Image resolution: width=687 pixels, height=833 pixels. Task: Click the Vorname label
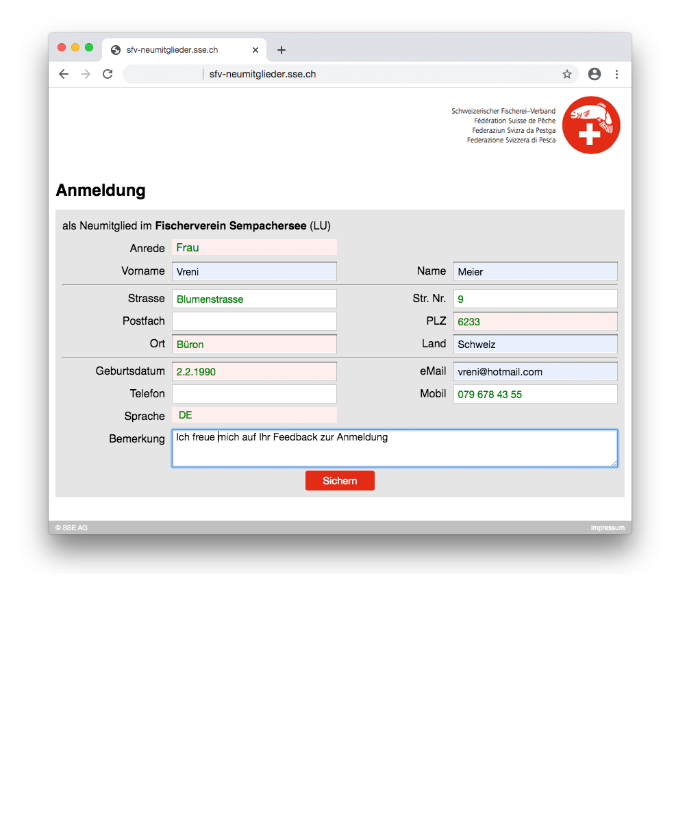point(143,271)
